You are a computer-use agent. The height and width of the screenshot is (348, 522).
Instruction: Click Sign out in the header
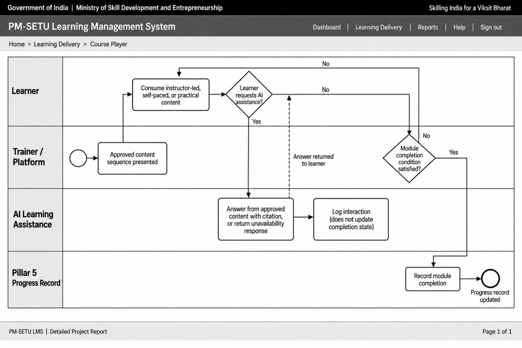tap(491, 27)
